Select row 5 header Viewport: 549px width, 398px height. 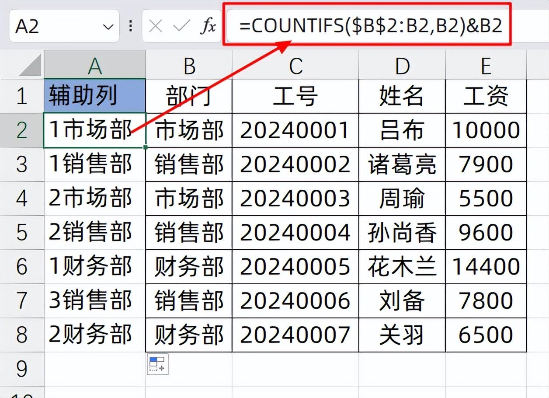click(x=22, y=232)
